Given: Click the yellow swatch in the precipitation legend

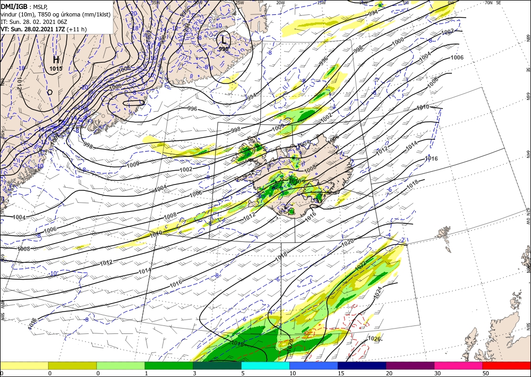Looking at the screenshot, I should pyautogui.click(x=24, y=365).
